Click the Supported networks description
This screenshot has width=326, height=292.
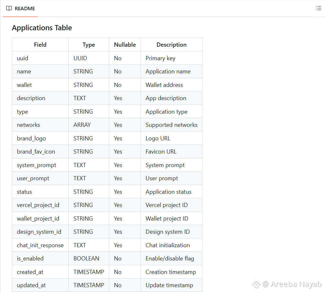[x=172, y=125]
